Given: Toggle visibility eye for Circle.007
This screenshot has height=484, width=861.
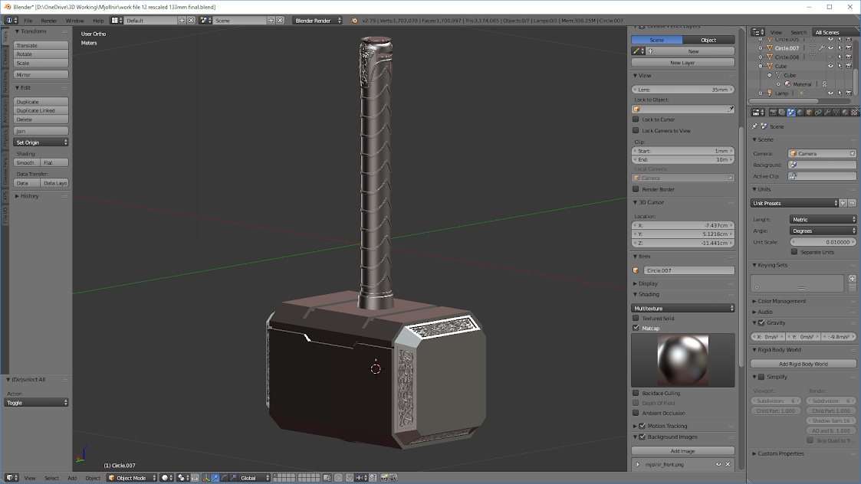Looking at the screenshot, I should pyautogui.click(x=830, y=48).
